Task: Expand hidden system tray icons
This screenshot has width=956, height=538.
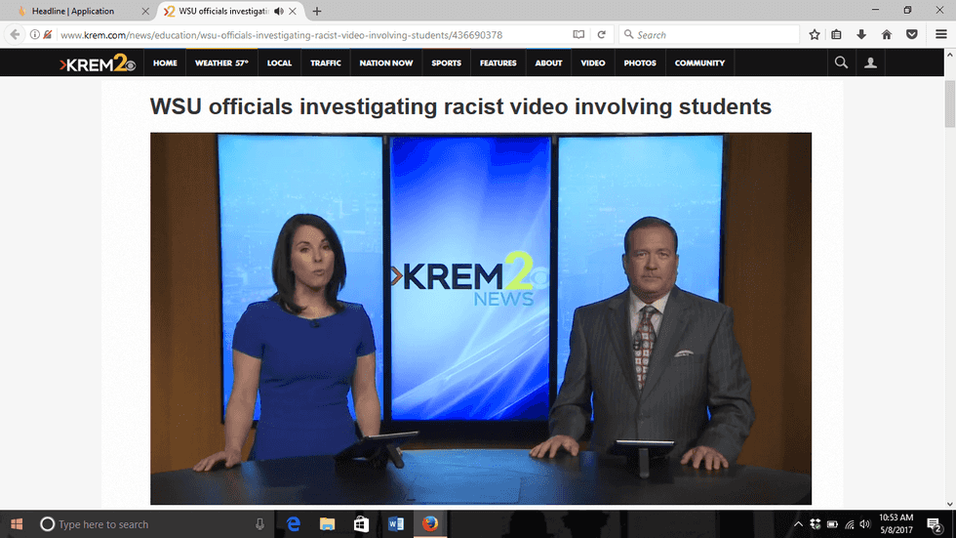Action: (798, 524)
